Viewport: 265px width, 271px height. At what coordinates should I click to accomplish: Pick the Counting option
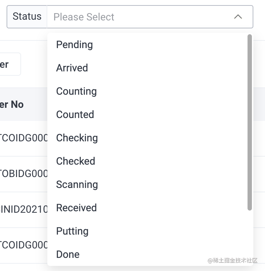pyautogui.click(x=76, y=91)
